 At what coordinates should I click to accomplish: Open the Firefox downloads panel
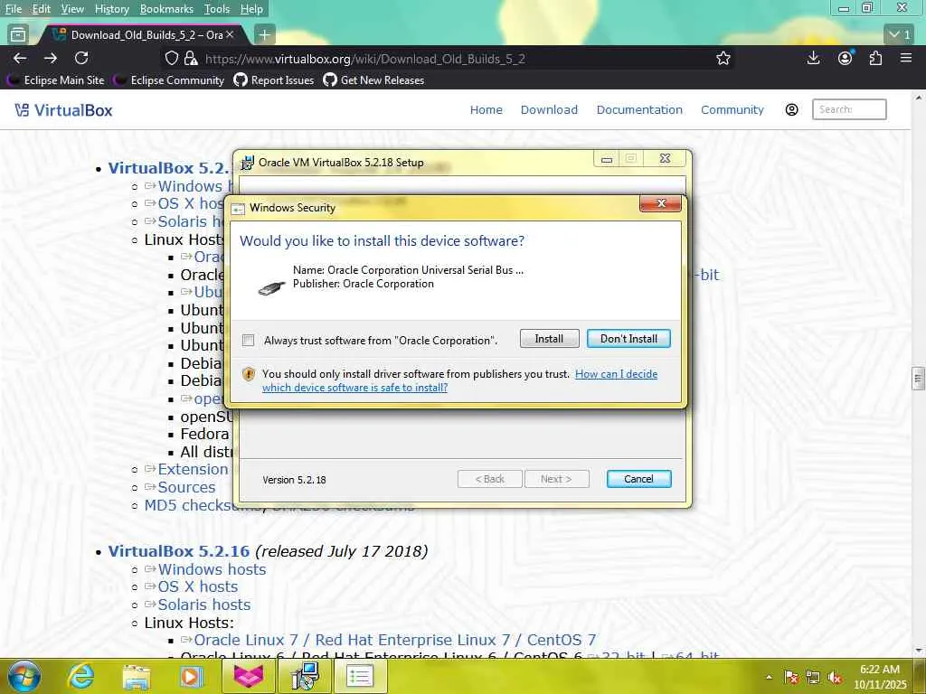pyautogui.click(x=813, y=58)
